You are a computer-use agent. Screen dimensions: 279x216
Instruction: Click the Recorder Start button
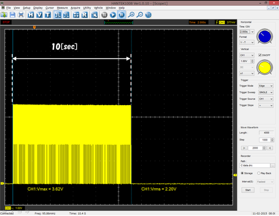pyautogui.click(x=248, y=190)
